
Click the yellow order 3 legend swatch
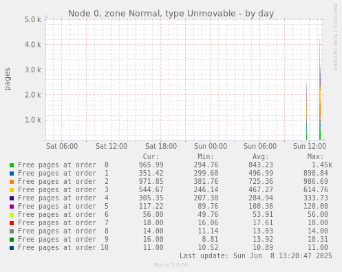coord(12,190)
